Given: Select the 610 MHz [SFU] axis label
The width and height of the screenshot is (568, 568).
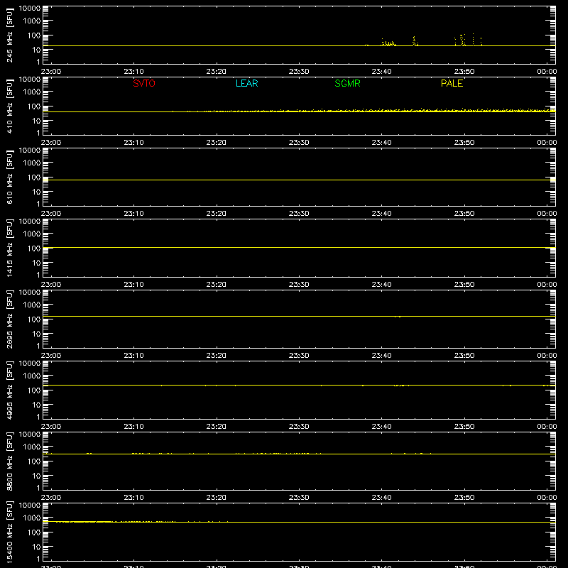Looking at the screenshot, I should tap(10, 177).
